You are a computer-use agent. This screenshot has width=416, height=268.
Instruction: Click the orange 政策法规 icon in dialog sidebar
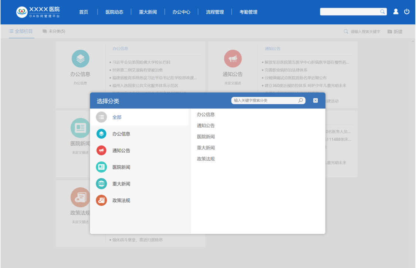pos(101,200)
